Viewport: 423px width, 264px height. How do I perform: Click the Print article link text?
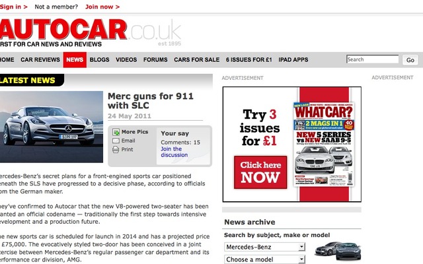127,150
